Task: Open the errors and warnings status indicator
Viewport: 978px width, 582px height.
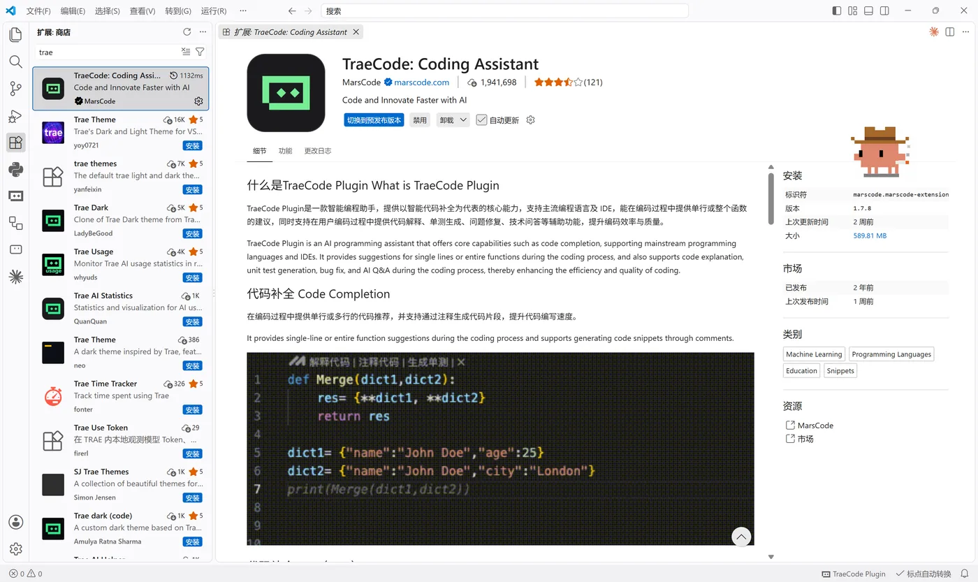Action: coord(25,574)
